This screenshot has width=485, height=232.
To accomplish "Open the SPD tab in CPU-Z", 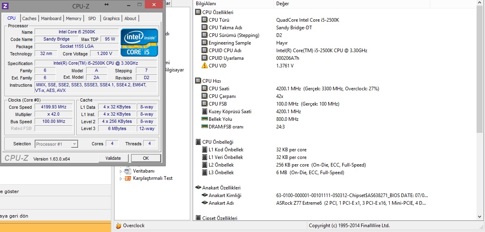I will coord(92,18).
